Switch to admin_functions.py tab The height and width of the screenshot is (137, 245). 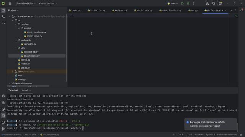pyautogui.click(x=170, y=10)
